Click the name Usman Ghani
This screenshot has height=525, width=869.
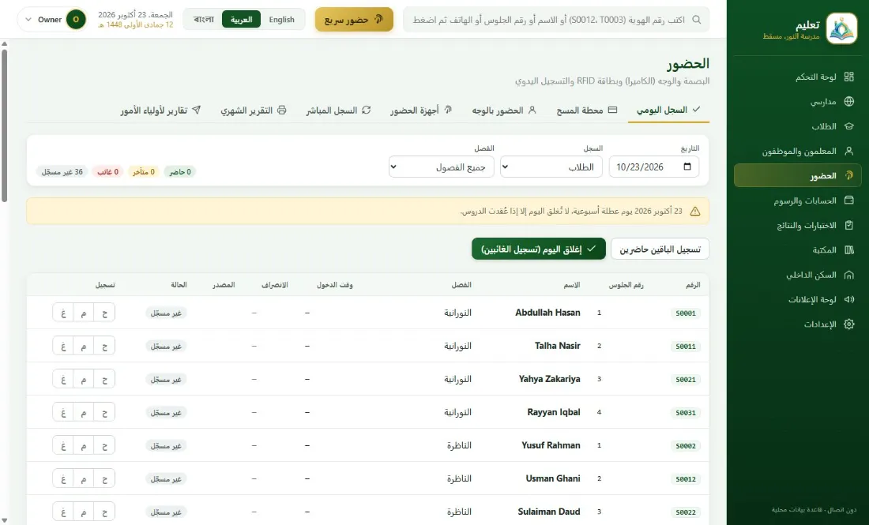pyautogui.click(x=552, y=478)
